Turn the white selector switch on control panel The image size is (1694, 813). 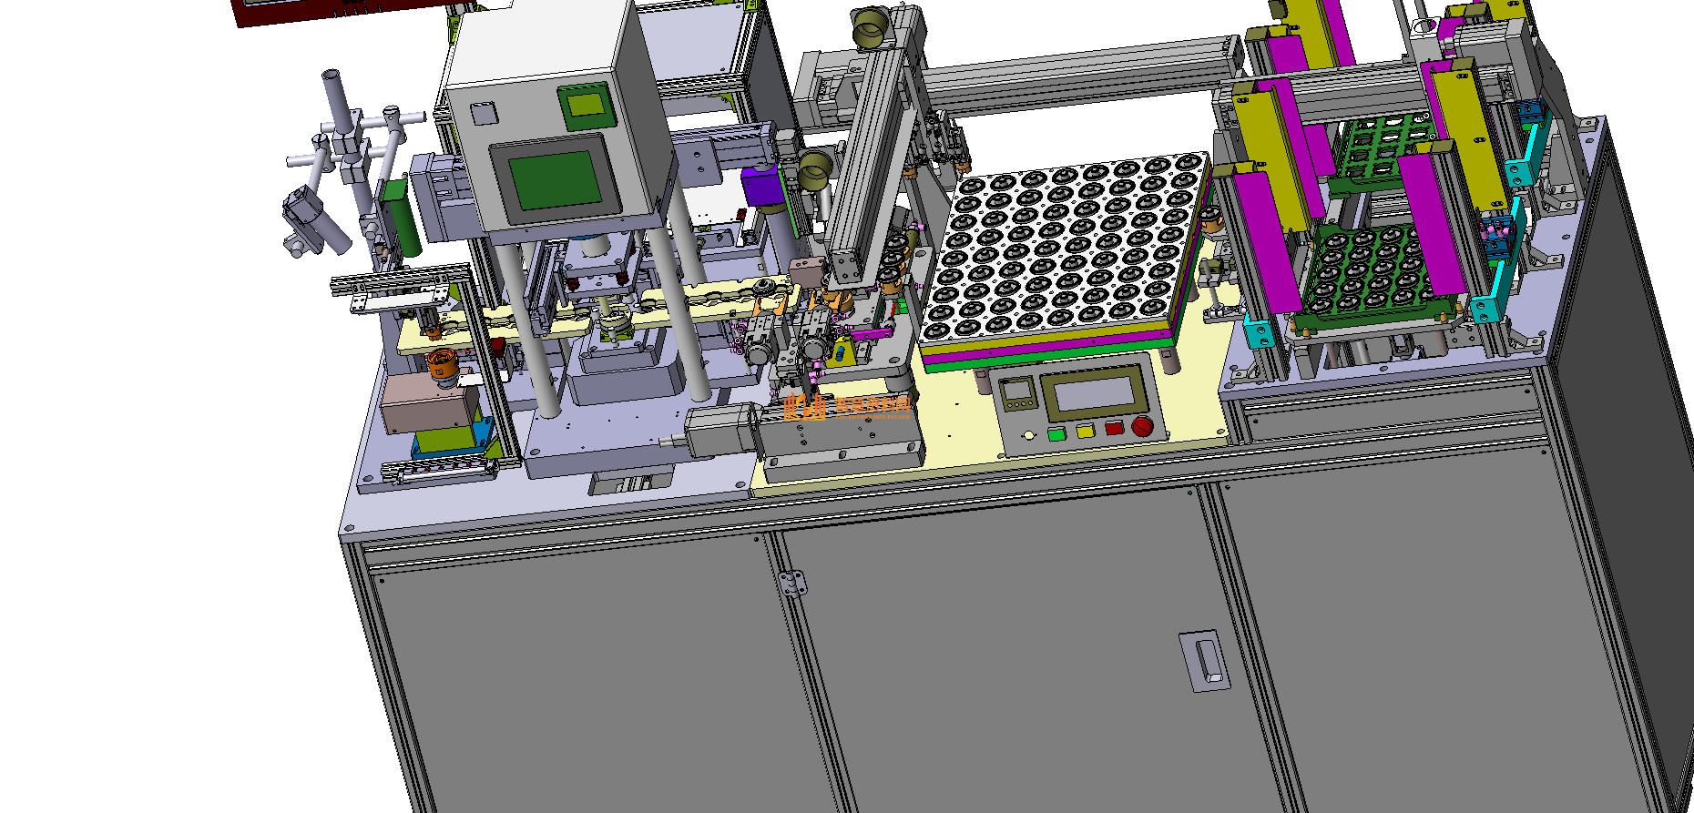tap(1029, 435)
